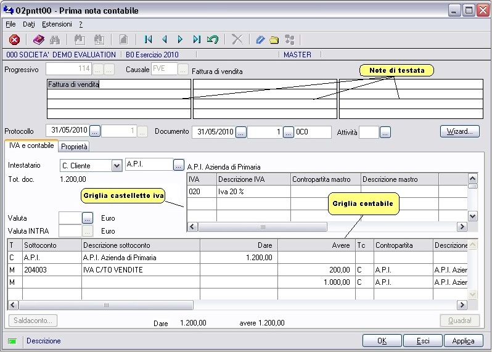Select the IVA C/TO VENDITE cell

click(x=141, y=270)
